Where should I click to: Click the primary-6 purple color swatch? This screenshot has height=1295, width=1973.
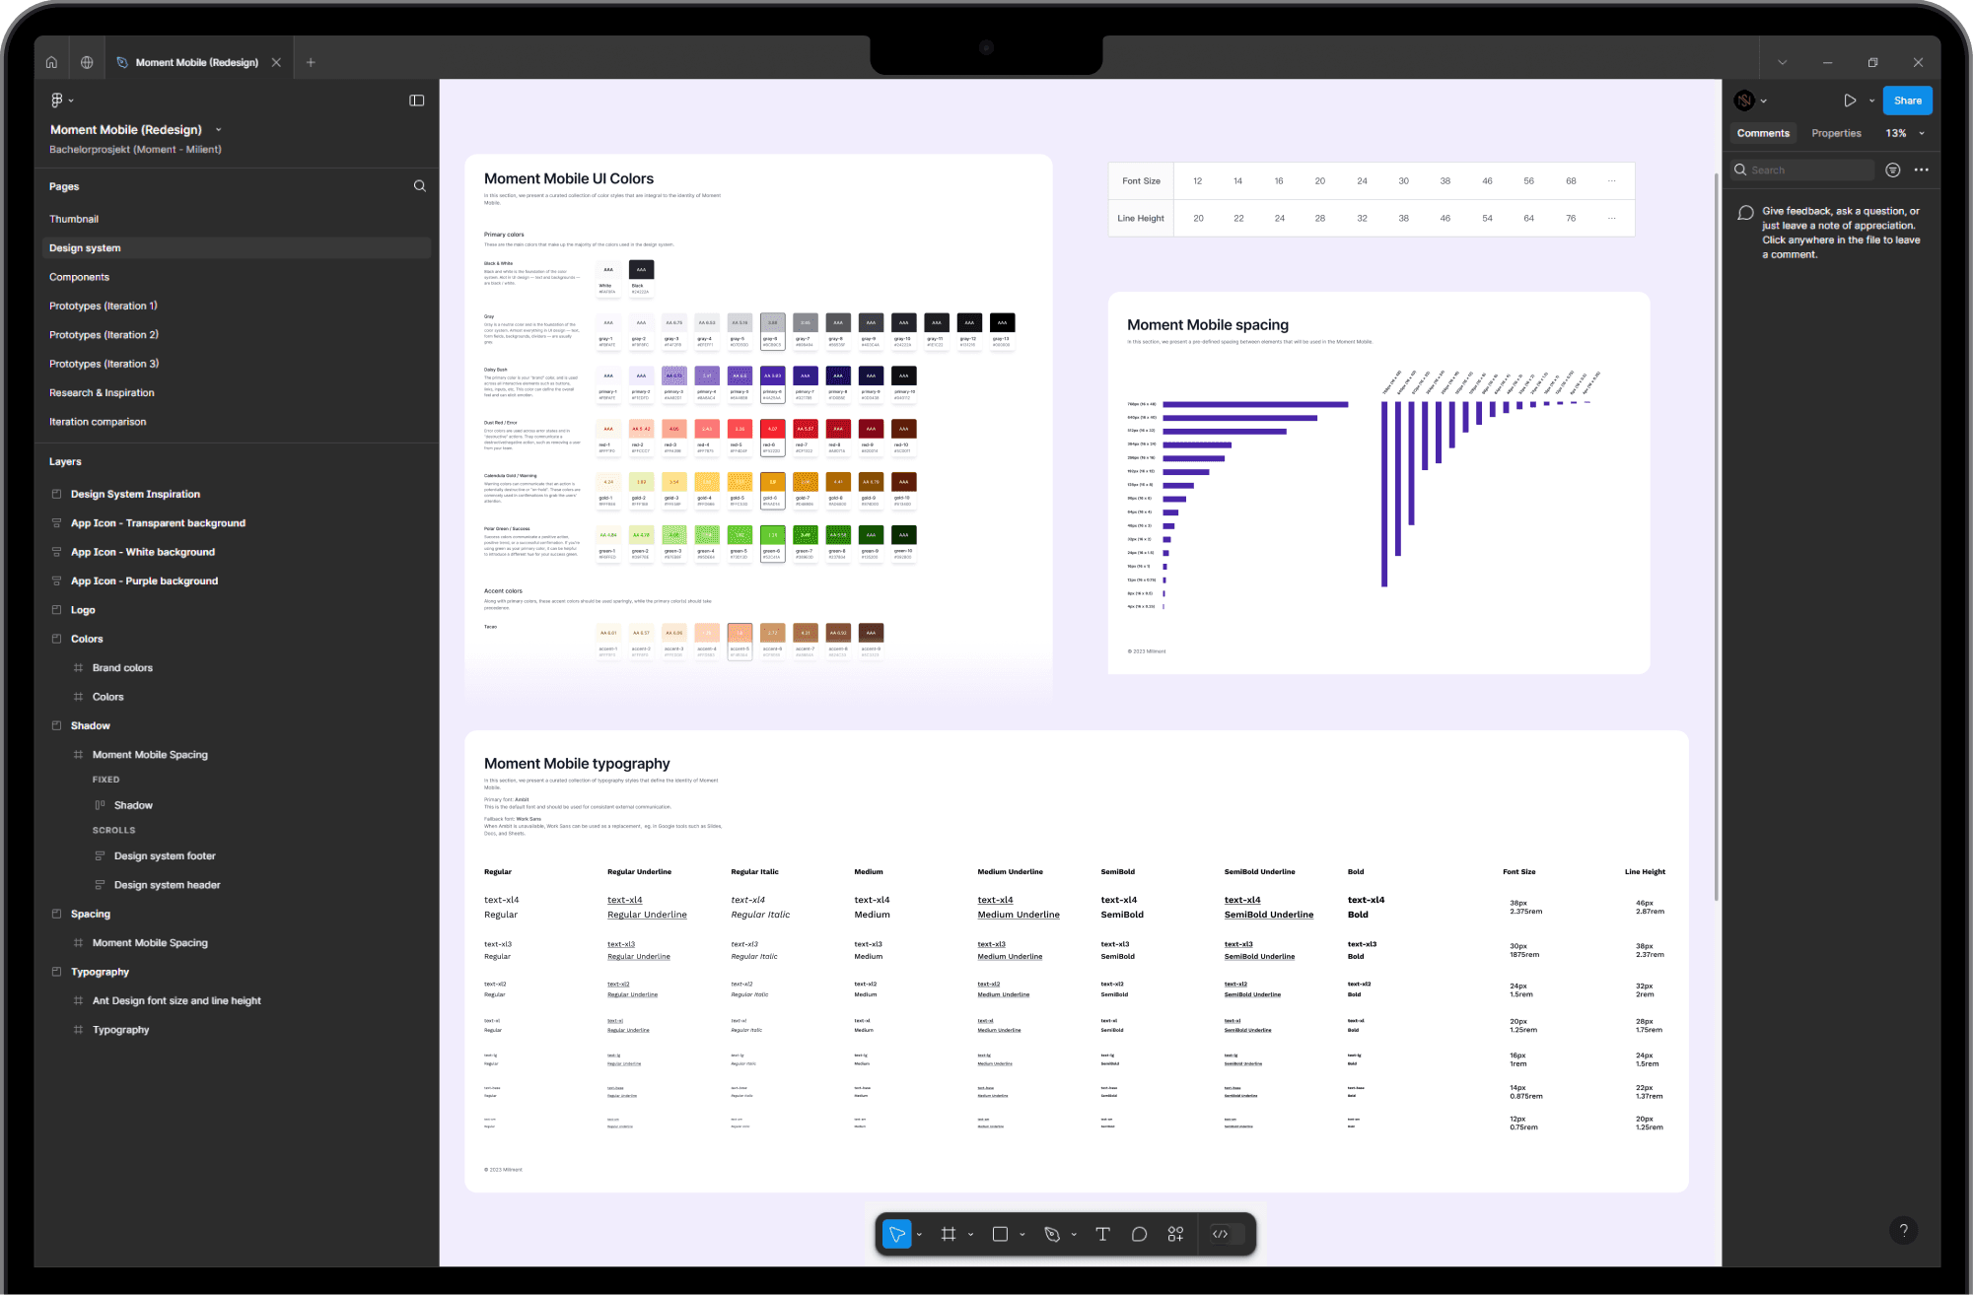[772, 375]
